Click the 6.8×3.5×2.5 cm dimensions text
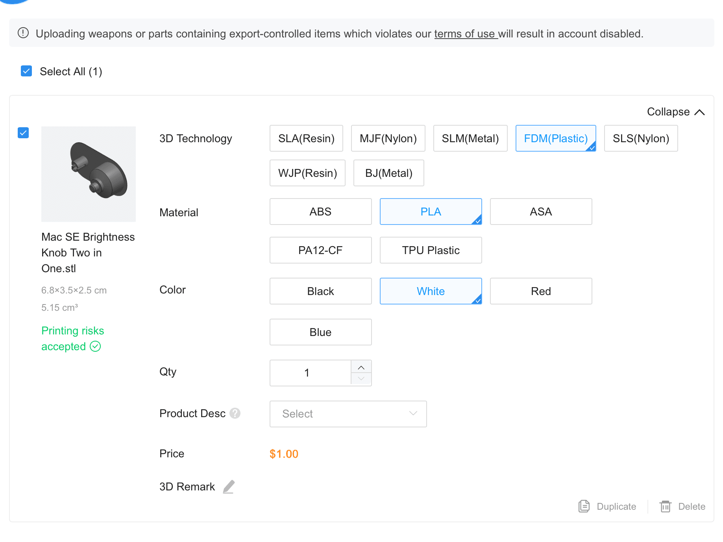 click(x=74, y=290)
